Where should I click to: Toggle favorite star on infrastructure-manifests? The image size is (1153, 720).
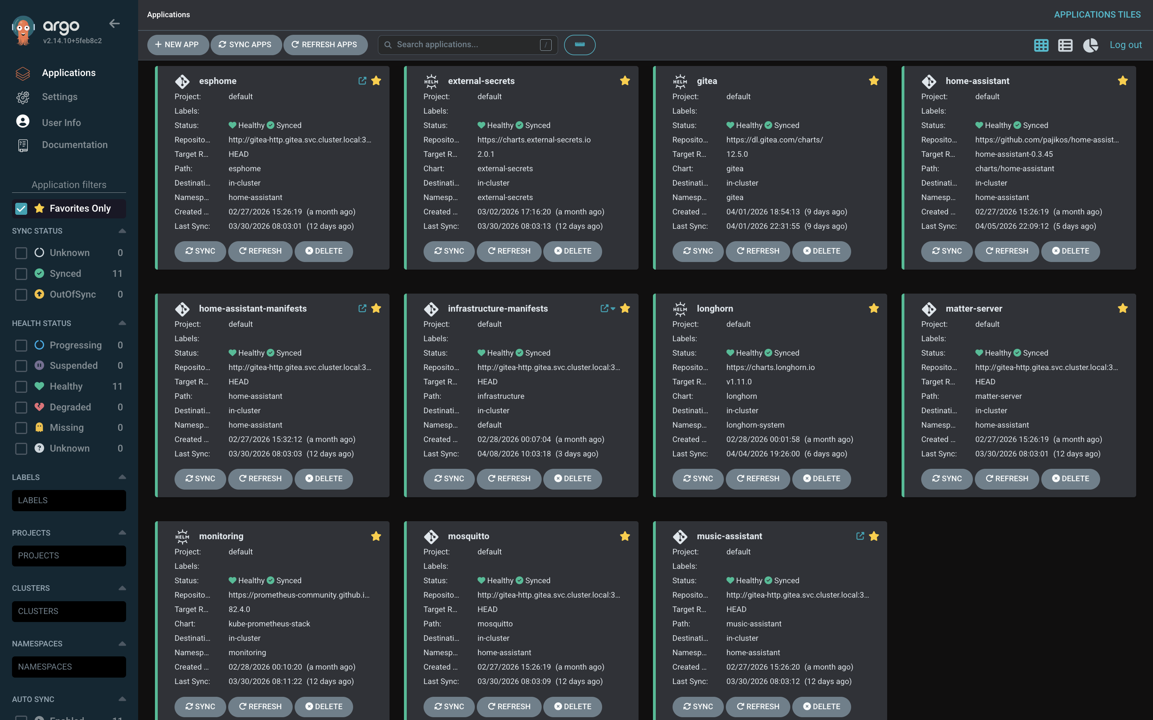625,308
